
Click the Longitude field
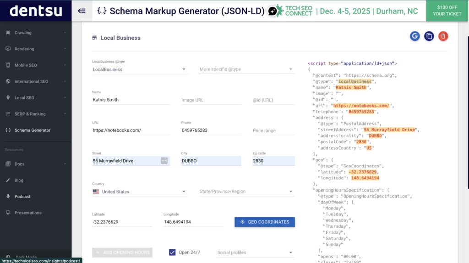[193, 222]
